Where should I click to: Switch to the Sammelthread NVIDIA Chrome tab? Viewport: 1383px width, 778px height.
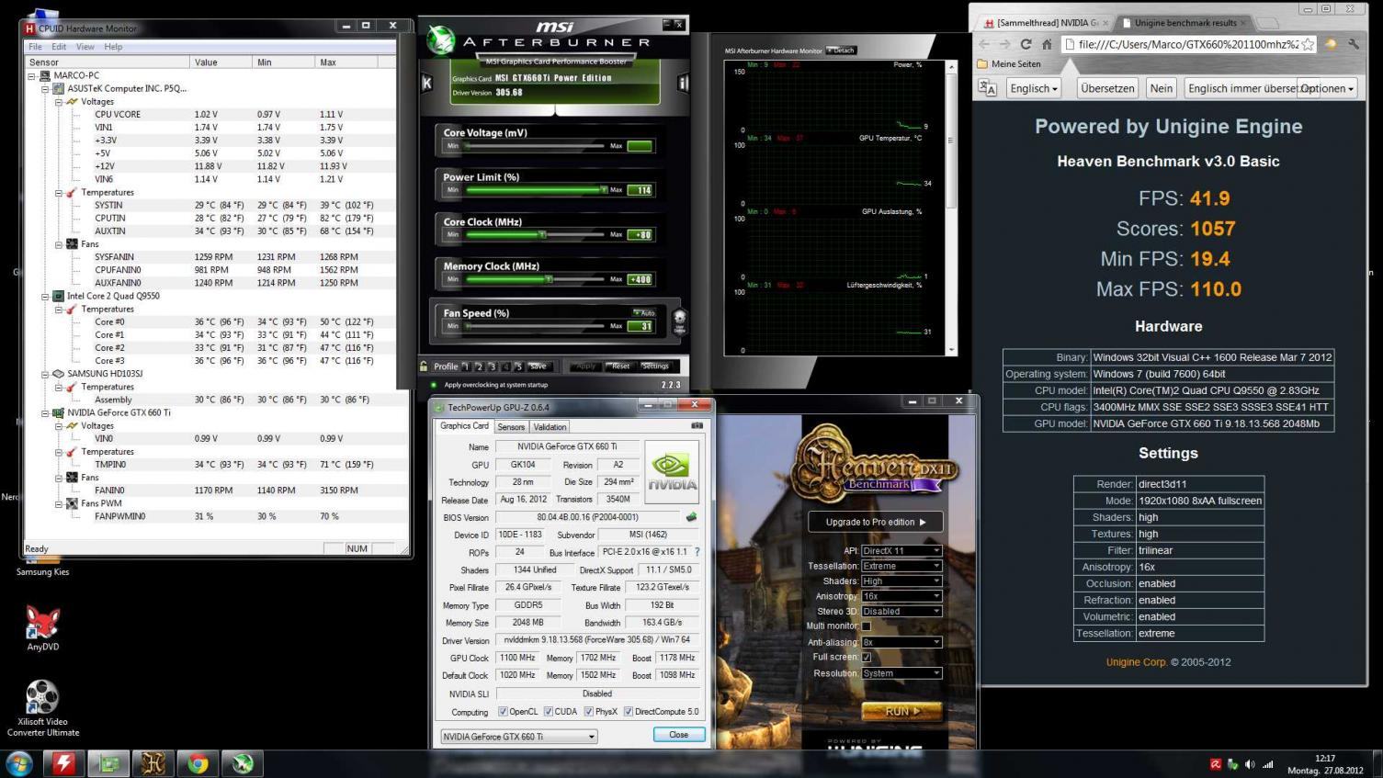tap(1047, 23)
